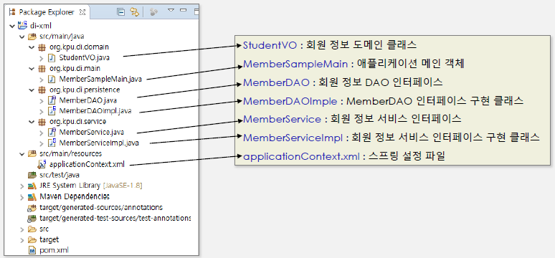Click the applicationContext.xml Spring config icon
Image resolution: width=555 pixels, height=258 pixels.
click(42, 164)
